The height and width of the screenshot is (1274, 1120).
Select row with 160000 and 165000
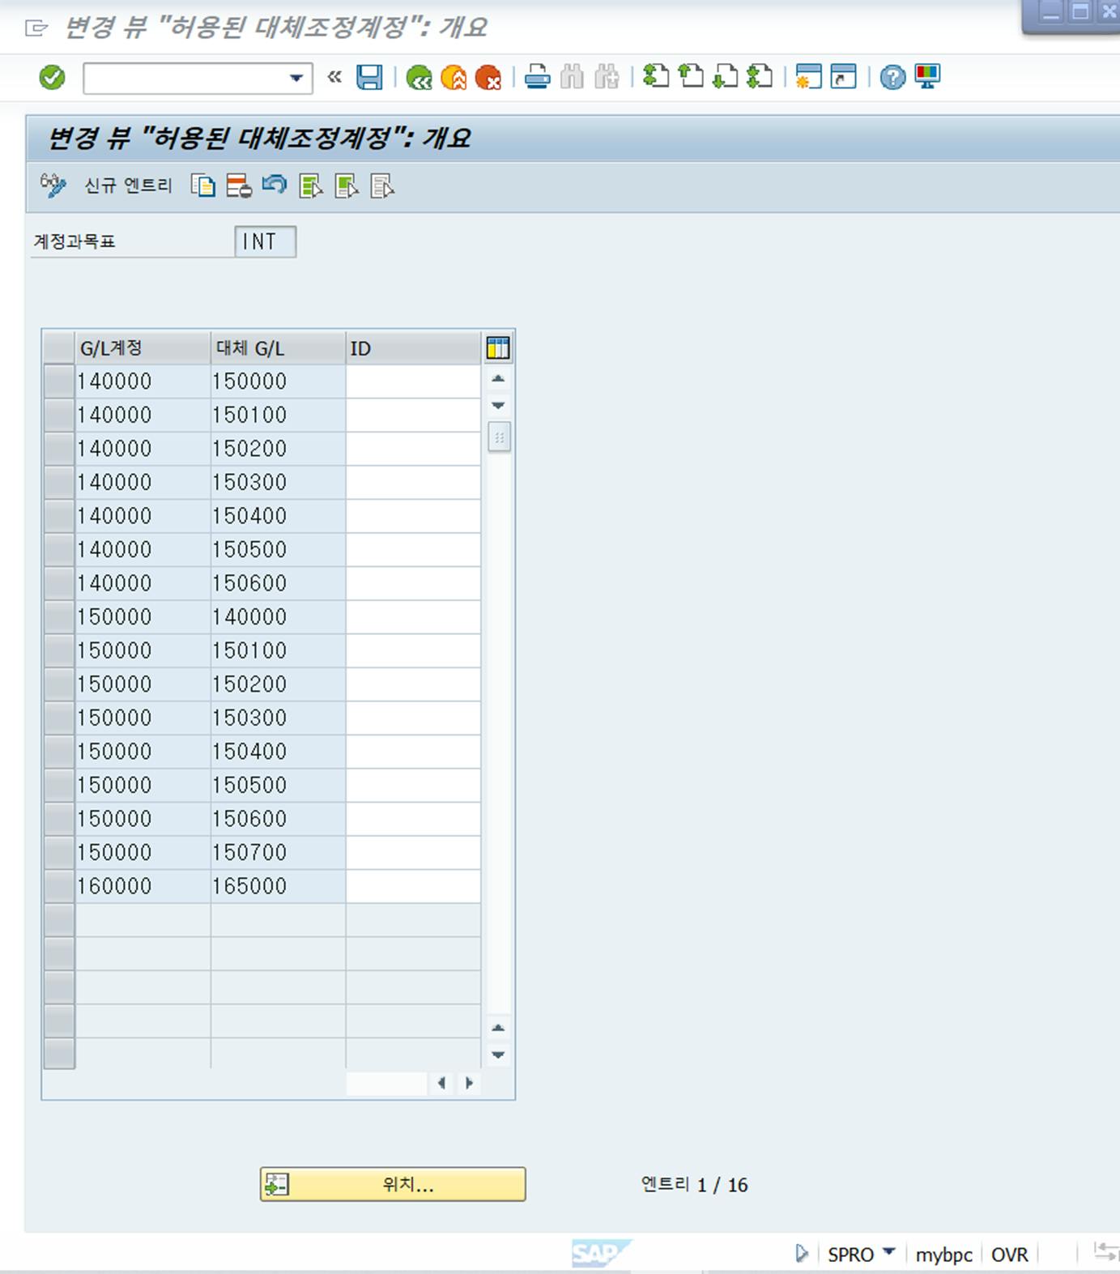point(59,886)
